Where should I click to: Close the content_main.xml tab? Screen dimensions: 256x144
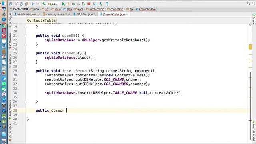click(69, 14)
